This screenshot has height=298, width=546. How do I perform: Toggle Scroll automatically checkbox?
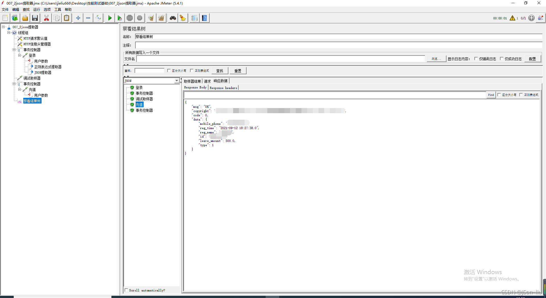[x=126, y=290]
